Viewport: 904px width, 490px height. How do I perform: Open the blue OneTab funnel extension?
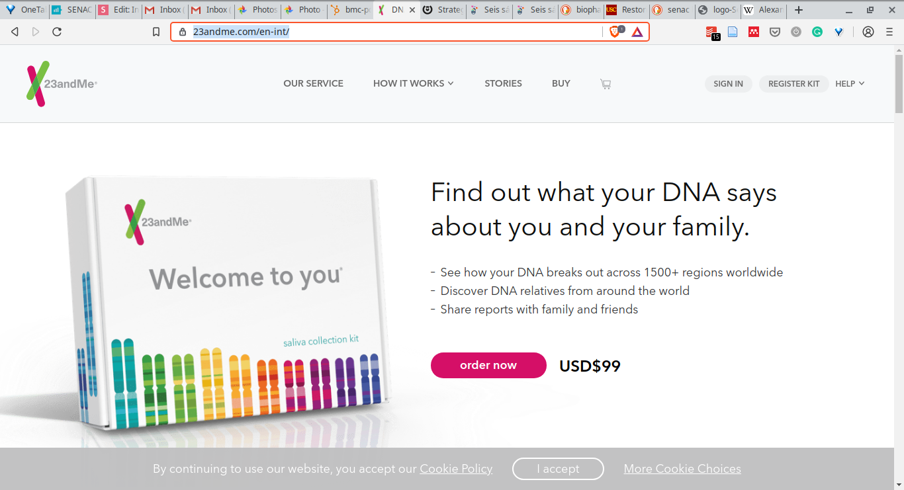[838, 32]
